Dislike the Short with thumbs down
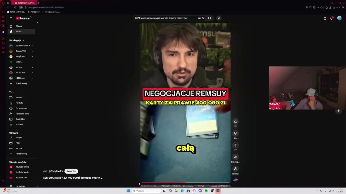The height and width of the screenshot is (194, 346). tap(235, 133)
